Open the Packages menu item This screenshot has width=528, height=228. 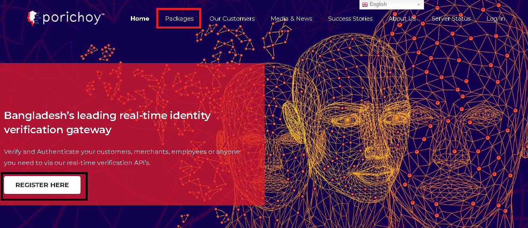pos(179,19)
